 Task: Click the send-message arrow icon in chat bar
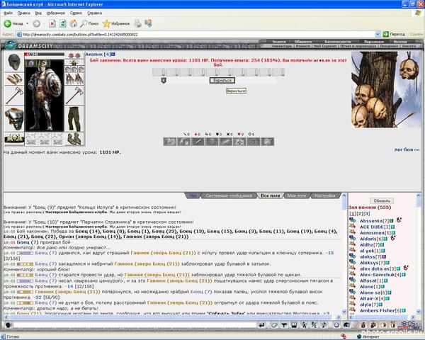coord(261,325)
